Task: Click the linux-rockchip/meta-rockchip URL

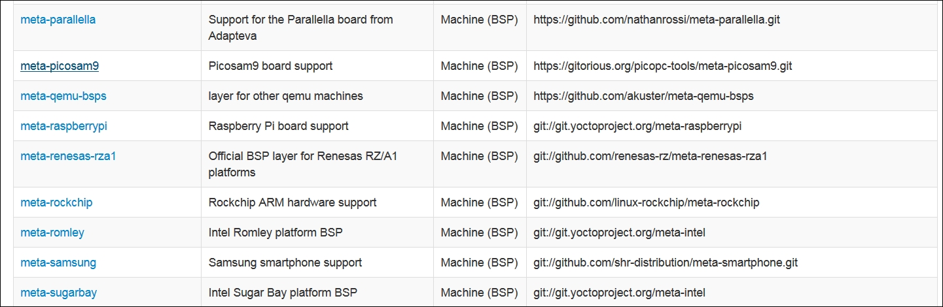Action: point(647,202)
